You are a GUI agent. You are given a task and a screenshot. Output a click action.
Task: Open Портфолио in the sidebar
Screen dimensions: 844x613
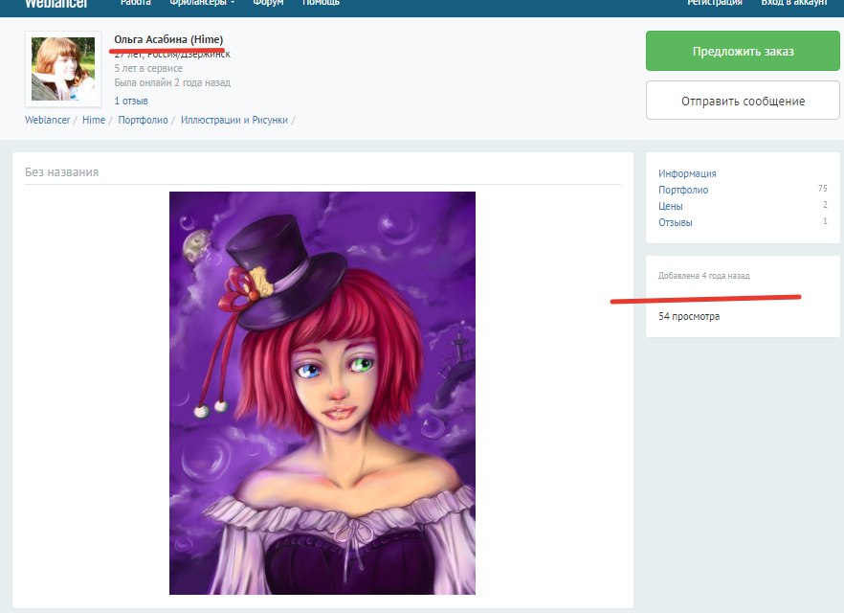click(683, 190)
